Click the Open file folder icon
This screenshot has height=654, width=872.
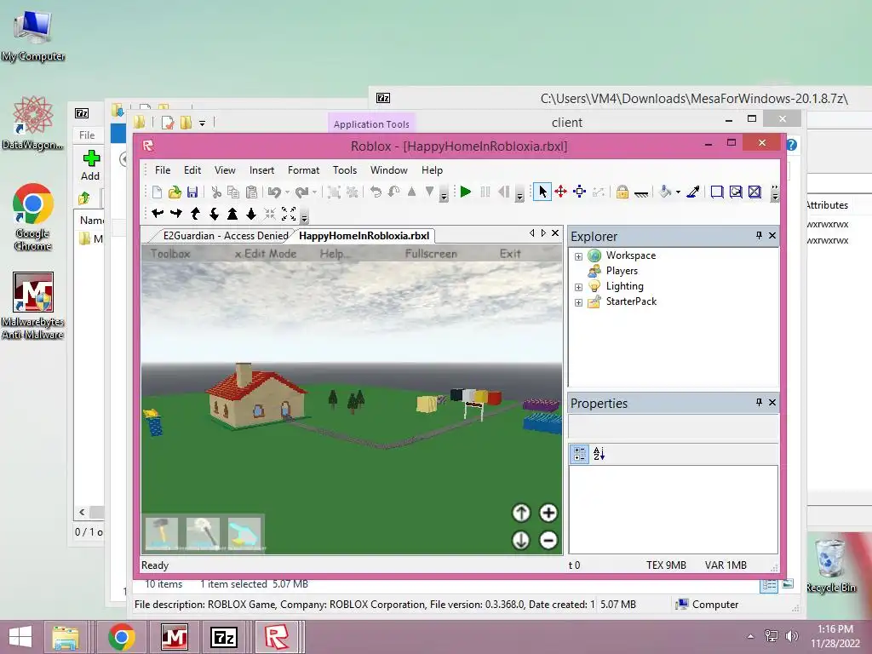(x=175, y=192)
